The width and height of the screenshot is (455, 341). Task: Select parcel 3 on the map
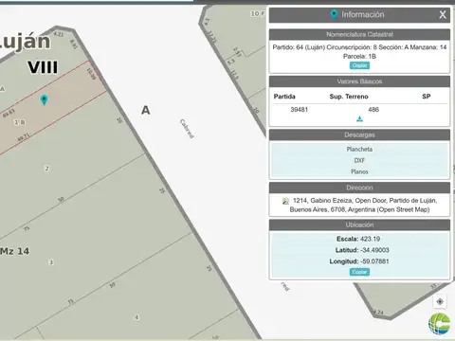[51, 262]
